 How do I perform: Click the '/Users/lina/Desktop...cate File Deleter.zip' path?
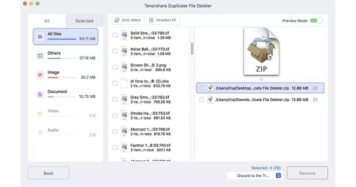(252, 88)
